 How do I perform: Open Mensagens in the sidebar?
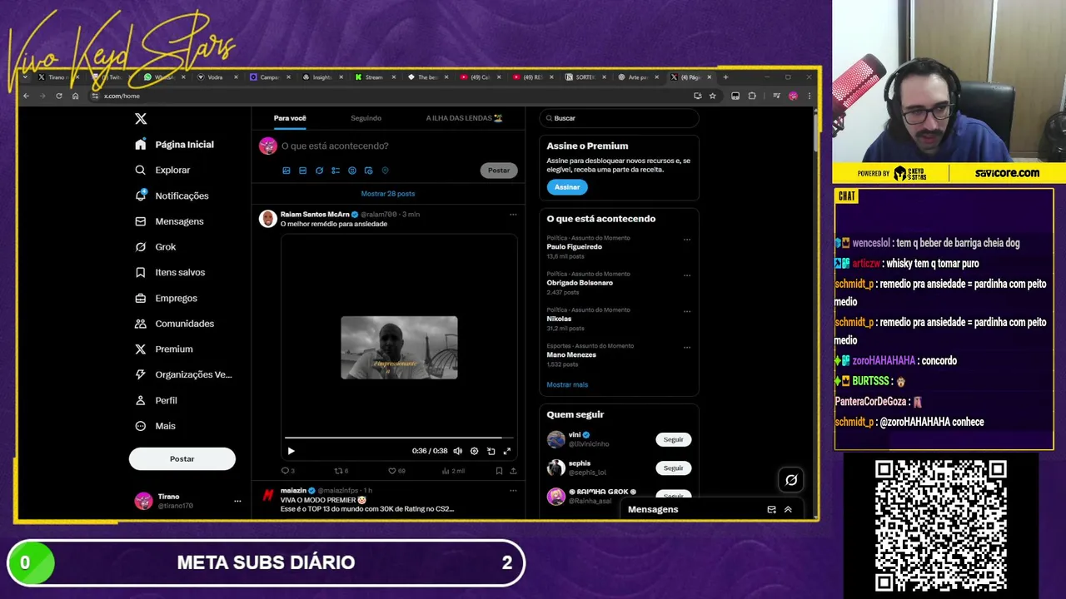click(169, 221)
